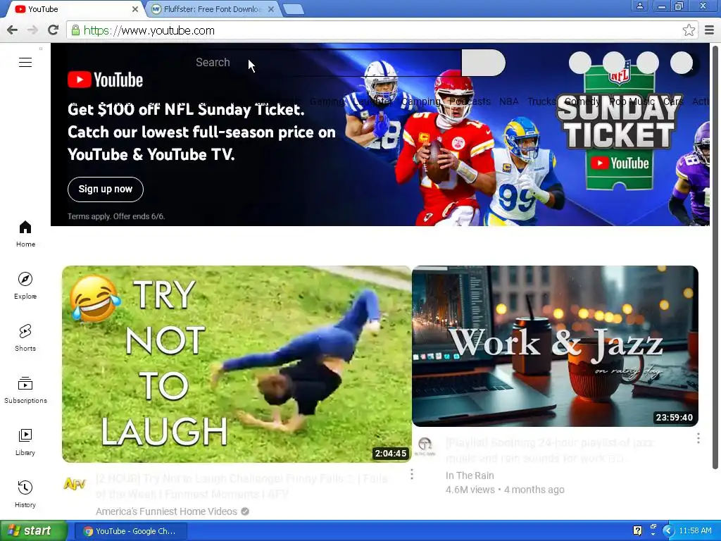Open History in the sidebar
Image resolution: width=721 pixels, height=541 pixels.
(25, 494)
